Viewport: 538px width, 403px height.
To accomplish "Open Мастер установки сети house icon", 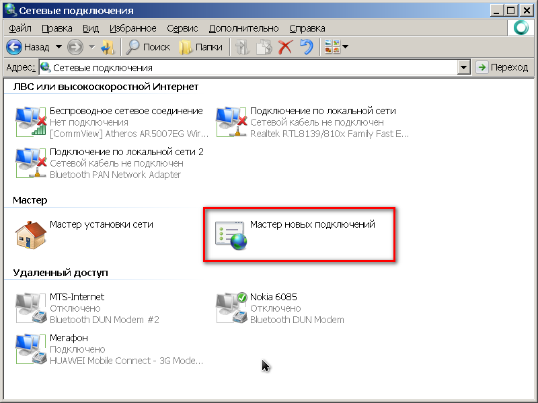I will pos(31,234).
